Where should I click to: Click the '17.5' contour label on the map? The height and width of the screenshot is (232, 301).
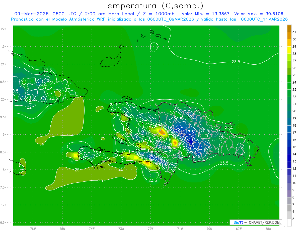[x=190, y=132]
